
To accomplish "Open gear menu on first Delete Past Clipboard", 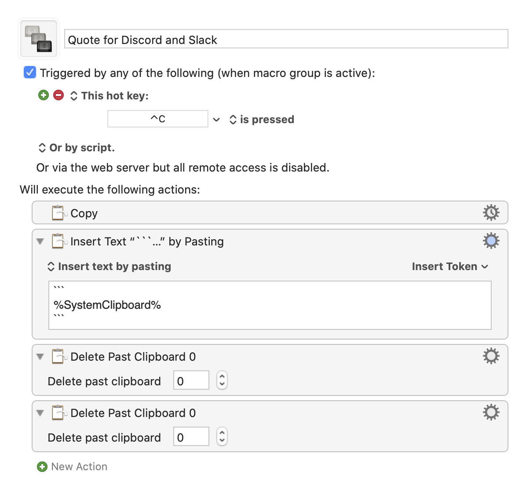I will [491, 356].
